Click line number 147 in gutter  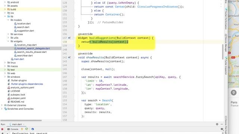(x=65, y=77)
